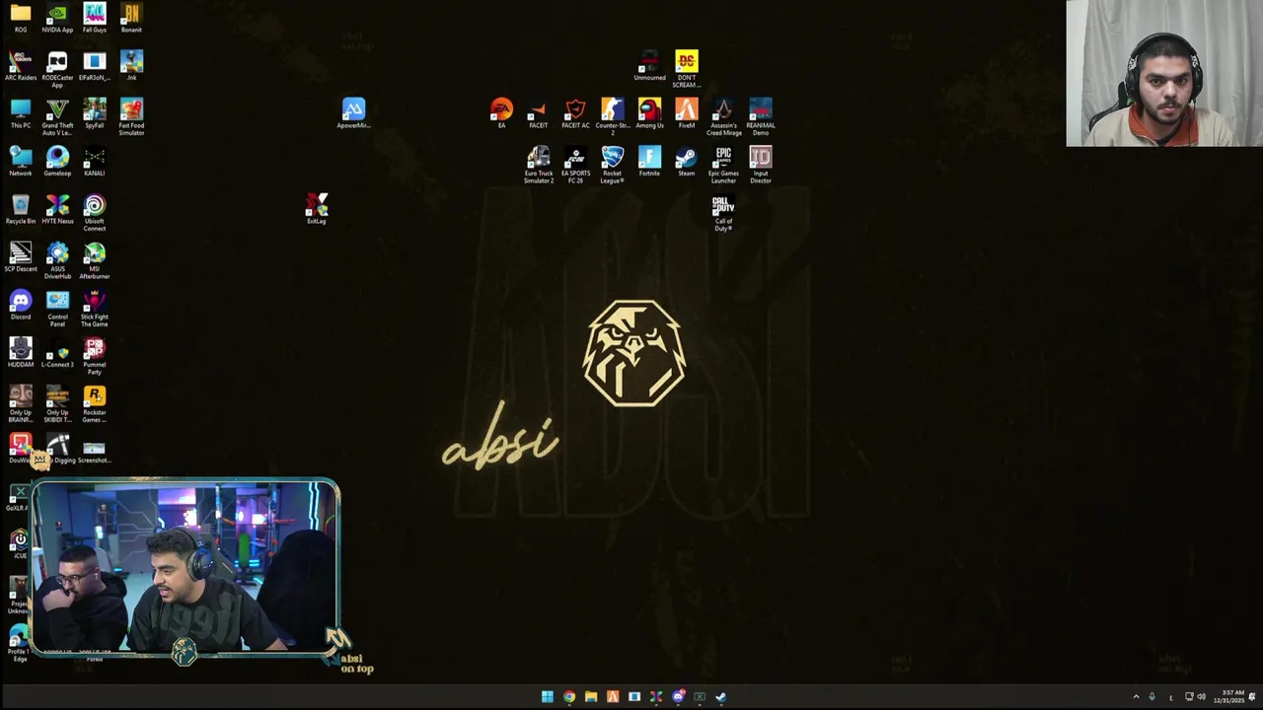Select the Only Up BRAINR... shortcut
This screenshot has width=1263, height=710.
pos(21,403)
